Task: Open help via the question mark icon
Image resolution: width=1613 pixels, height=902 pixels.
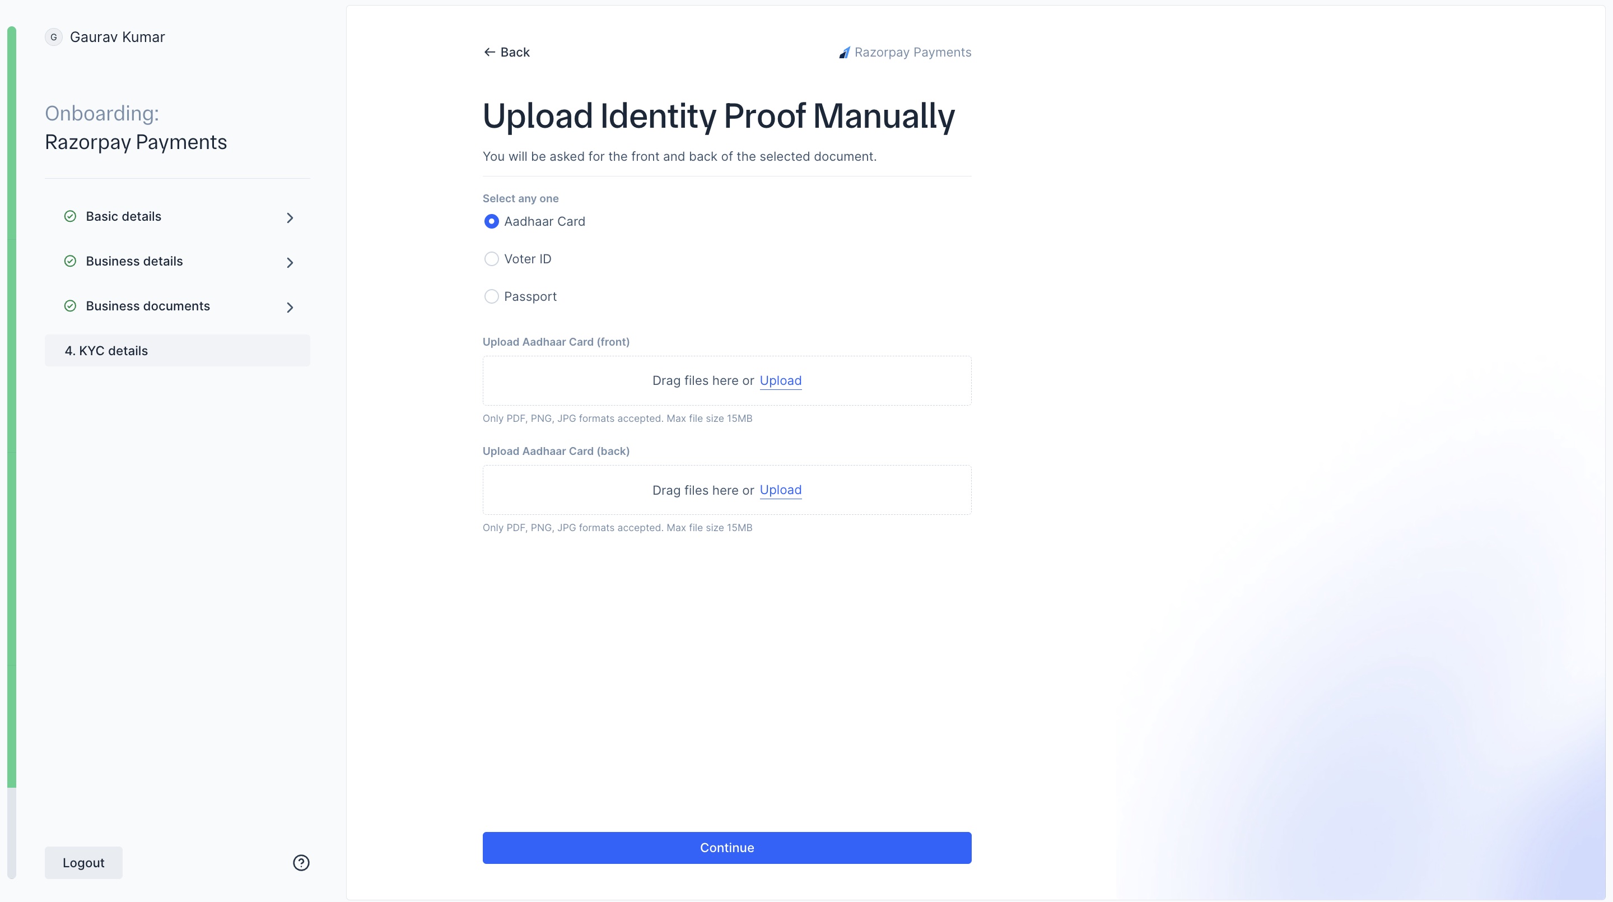Action: click(301, 863)
